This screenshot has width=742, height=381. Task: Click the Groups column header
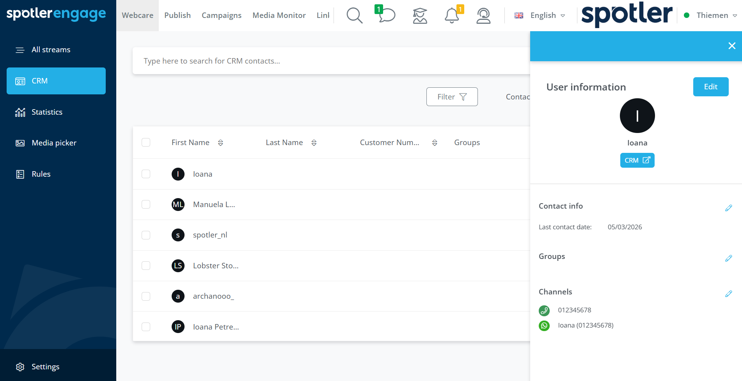467,143
